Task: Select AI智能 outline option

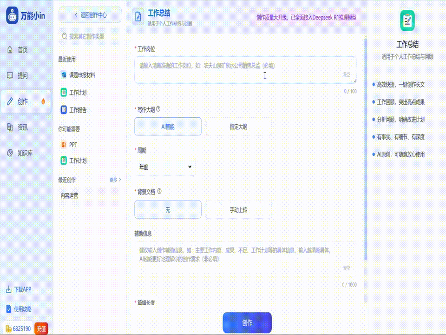Action: (x=168, y=127)
